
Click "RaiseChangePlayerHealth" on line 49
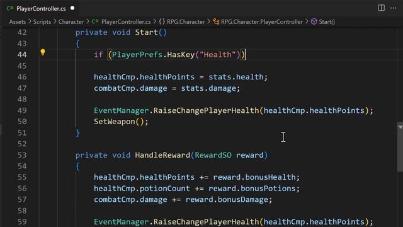tap(207, 110)
